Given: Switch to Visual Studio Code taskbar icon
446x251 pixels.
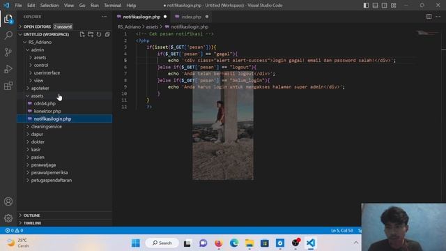Looking at the screenshot, I should click(x=311, y=243).
